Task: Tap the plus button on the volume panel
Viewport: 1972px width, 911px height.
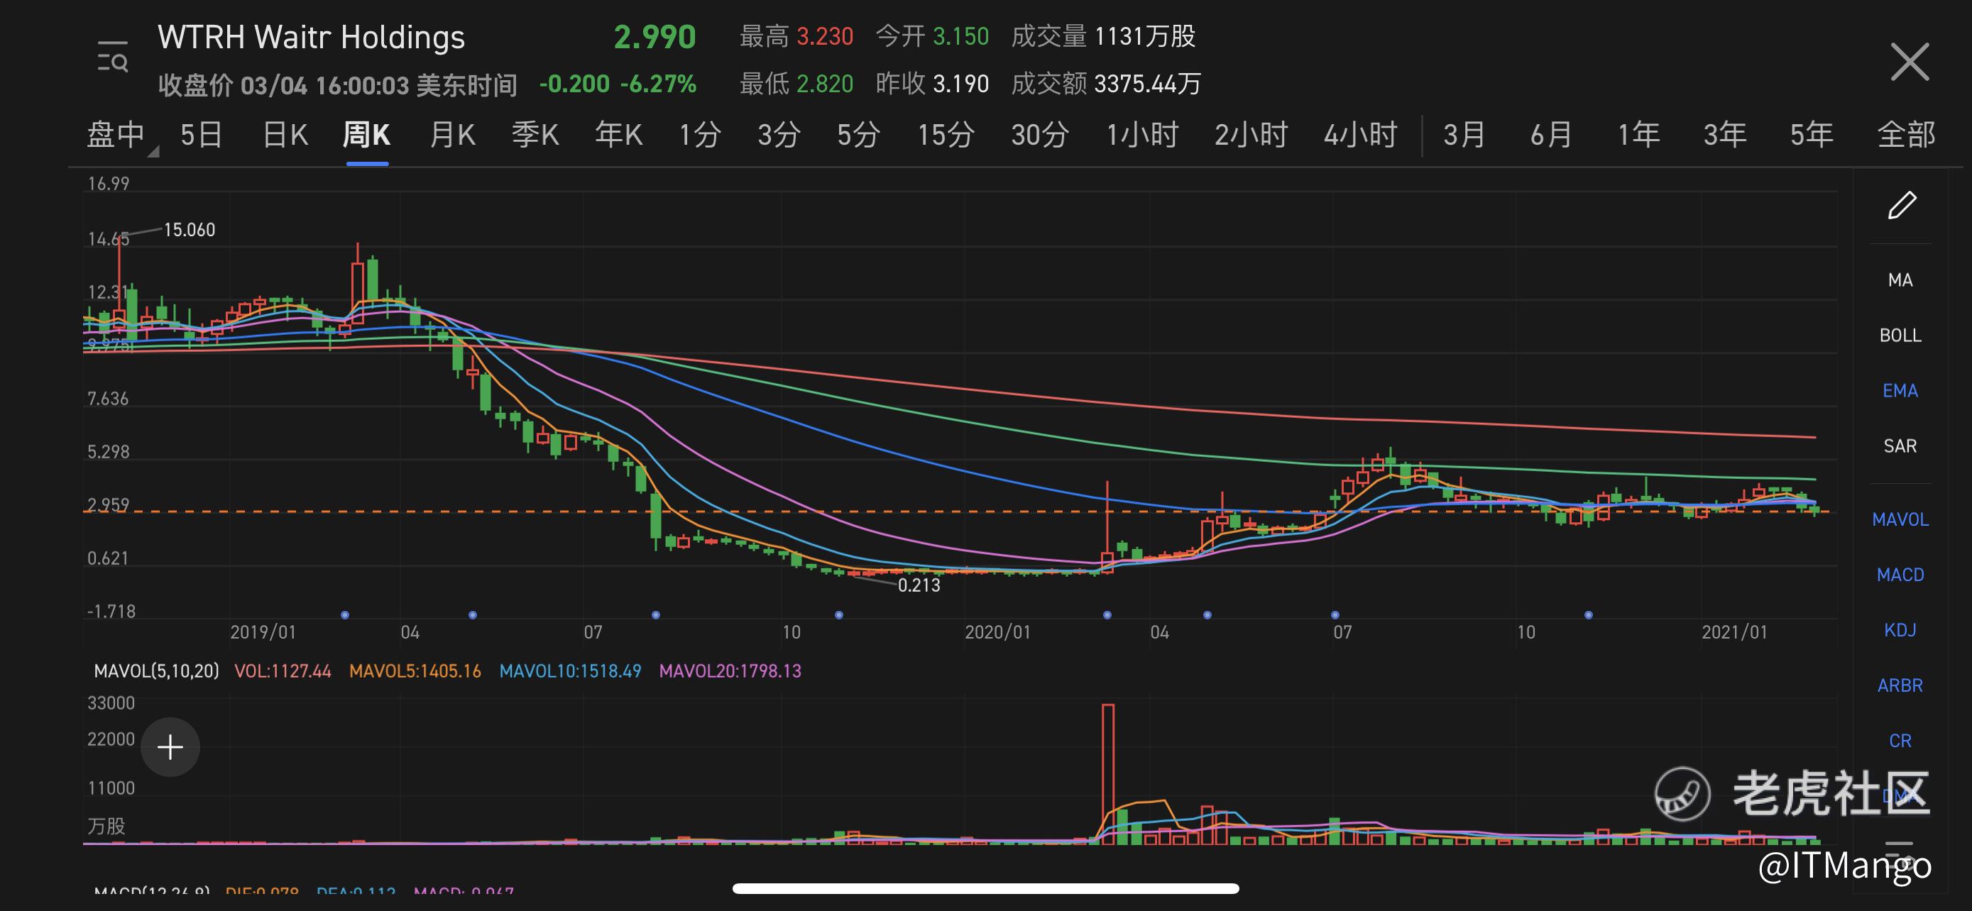Action: coord(170,746)
